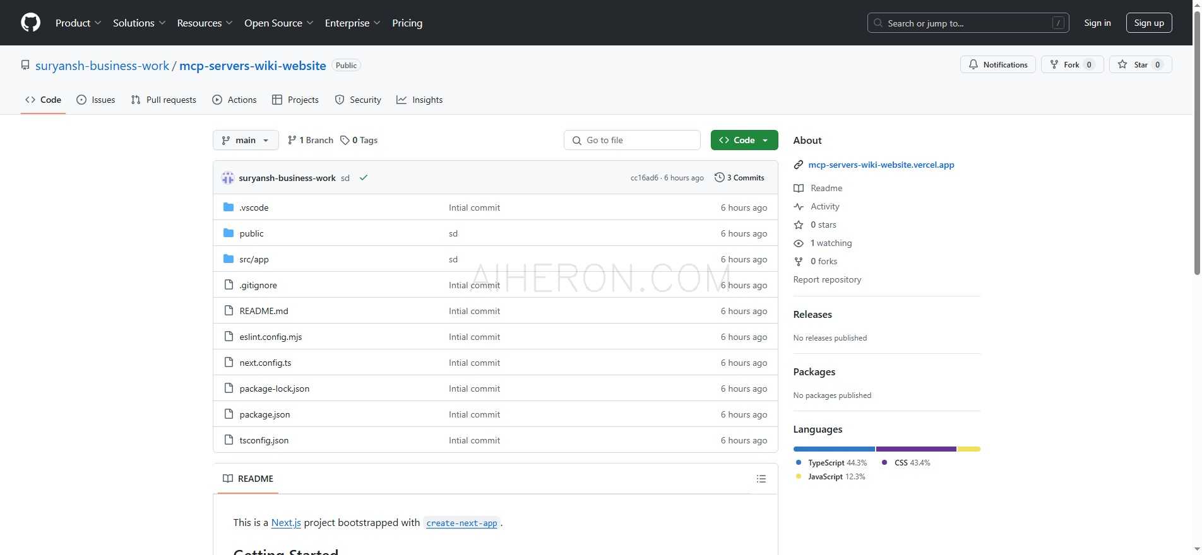The height and width of the screenshot is (555, 1202).
Task: Open the create-next-app link in README
Action: (x=462, y=523)
